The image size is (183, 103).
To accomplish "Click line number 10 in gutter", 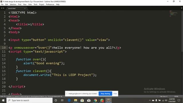I will (4, 48).
